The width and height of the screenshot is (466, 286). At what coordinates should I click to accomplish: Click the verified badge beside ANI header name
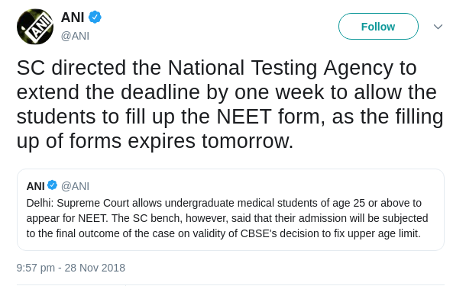95,18
